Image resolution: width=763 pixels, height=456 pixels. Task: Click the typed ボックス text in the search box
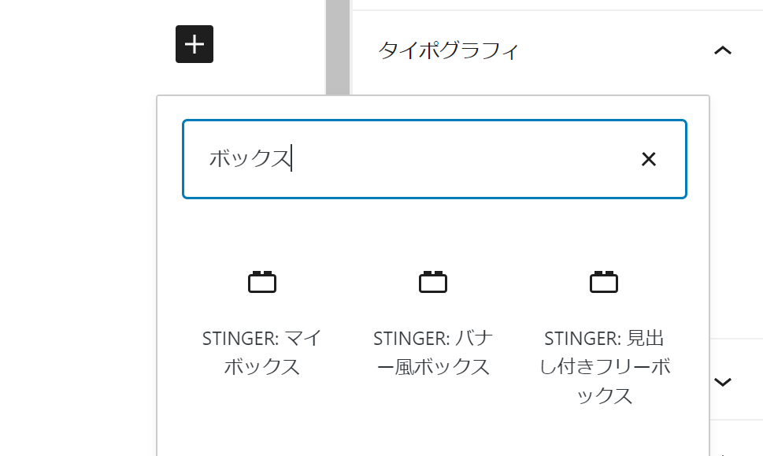pyautogui.click(x=250, y=158)
